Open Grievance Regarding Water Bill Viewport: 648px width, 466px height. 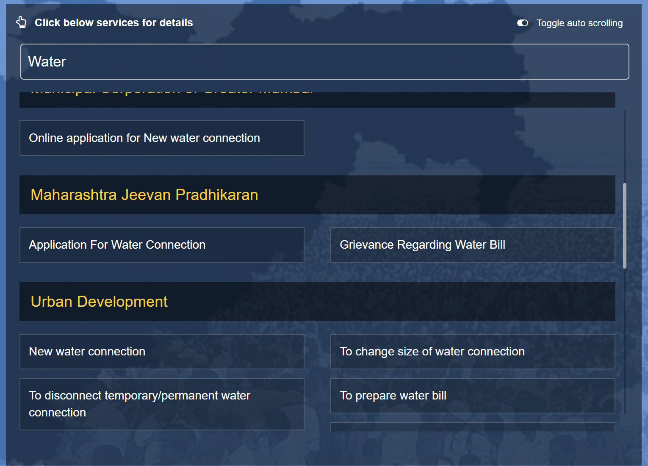pos(473,245)
